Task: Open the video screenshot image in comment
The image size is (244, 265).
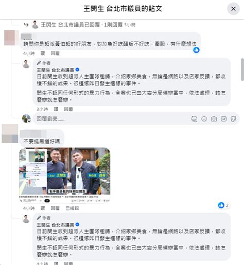Action: point(65,175)
